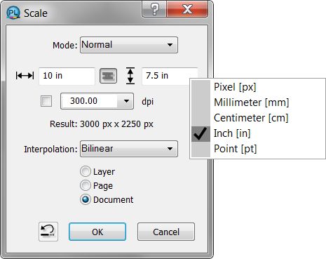Open the Mode dropdown showing Normal
This screenshot has width=326, height=259.
coord(129,45)
